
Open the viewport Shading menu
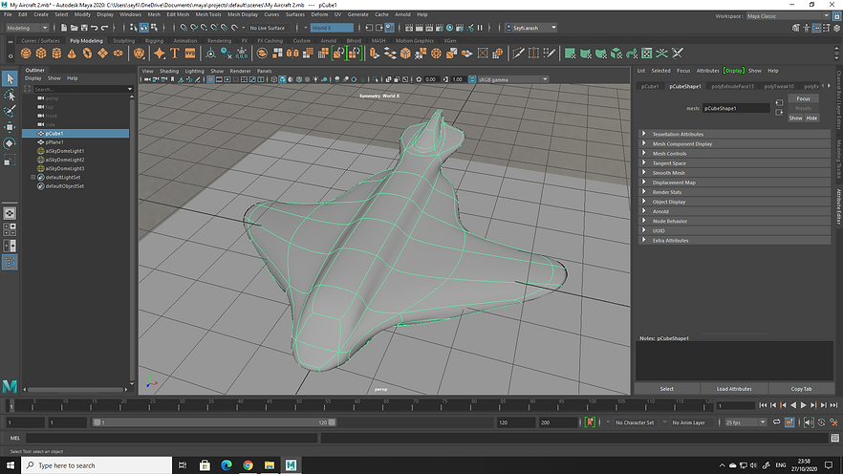[169, 71]
